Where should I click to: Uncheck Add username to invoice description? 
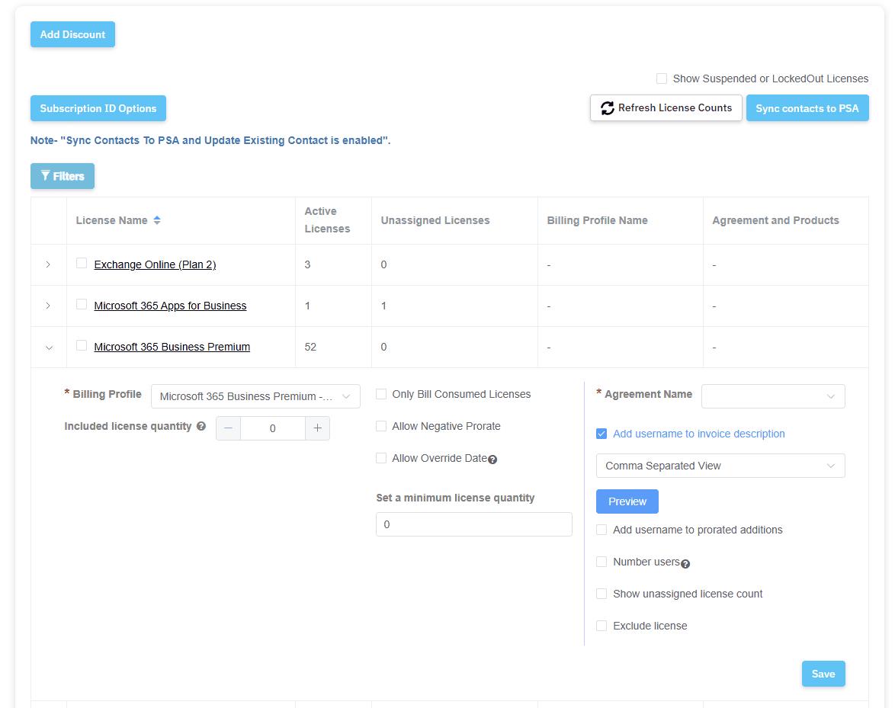point(601,434)
